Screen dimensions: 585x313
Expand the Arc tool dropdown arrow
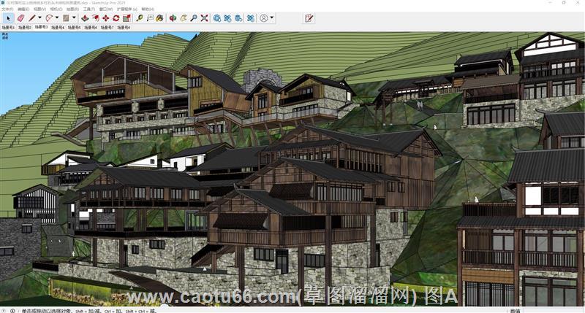[57, 18]
